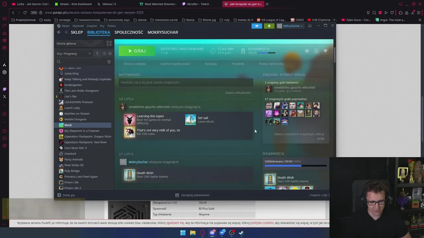
Task: Click Zobacz aktualności link
Action: [238, 93]
